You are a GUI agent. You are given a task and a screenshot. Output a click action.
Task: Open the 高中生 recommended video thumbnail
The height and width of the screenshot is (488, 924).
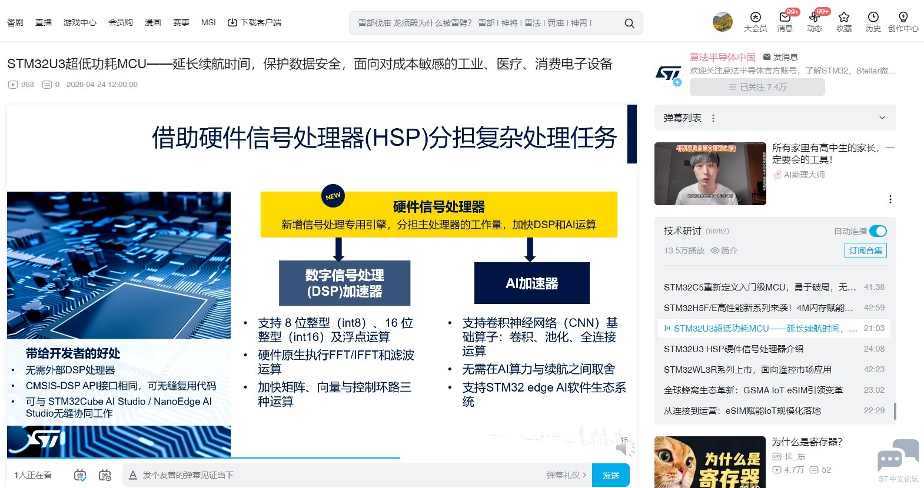point(710,173)
